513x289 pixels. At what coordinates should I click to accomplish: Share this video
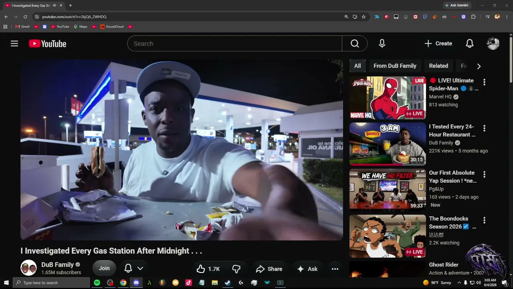point(269,269)
